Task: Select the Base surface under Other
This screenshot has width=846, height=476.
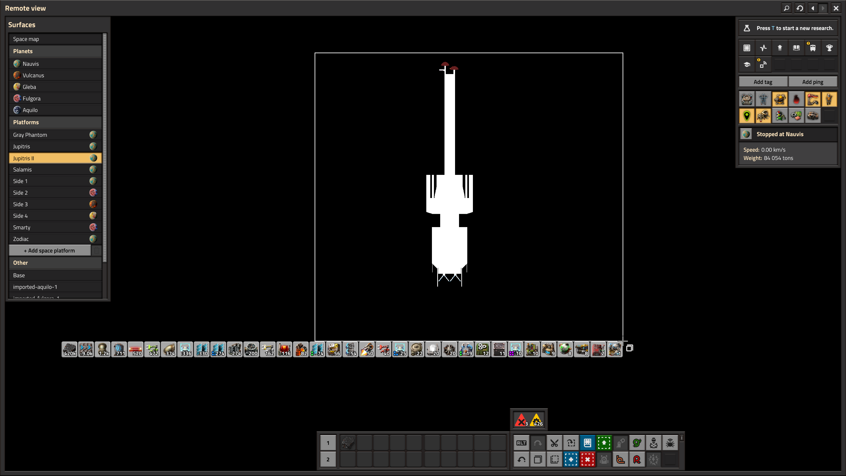Action: pos(55,275)
